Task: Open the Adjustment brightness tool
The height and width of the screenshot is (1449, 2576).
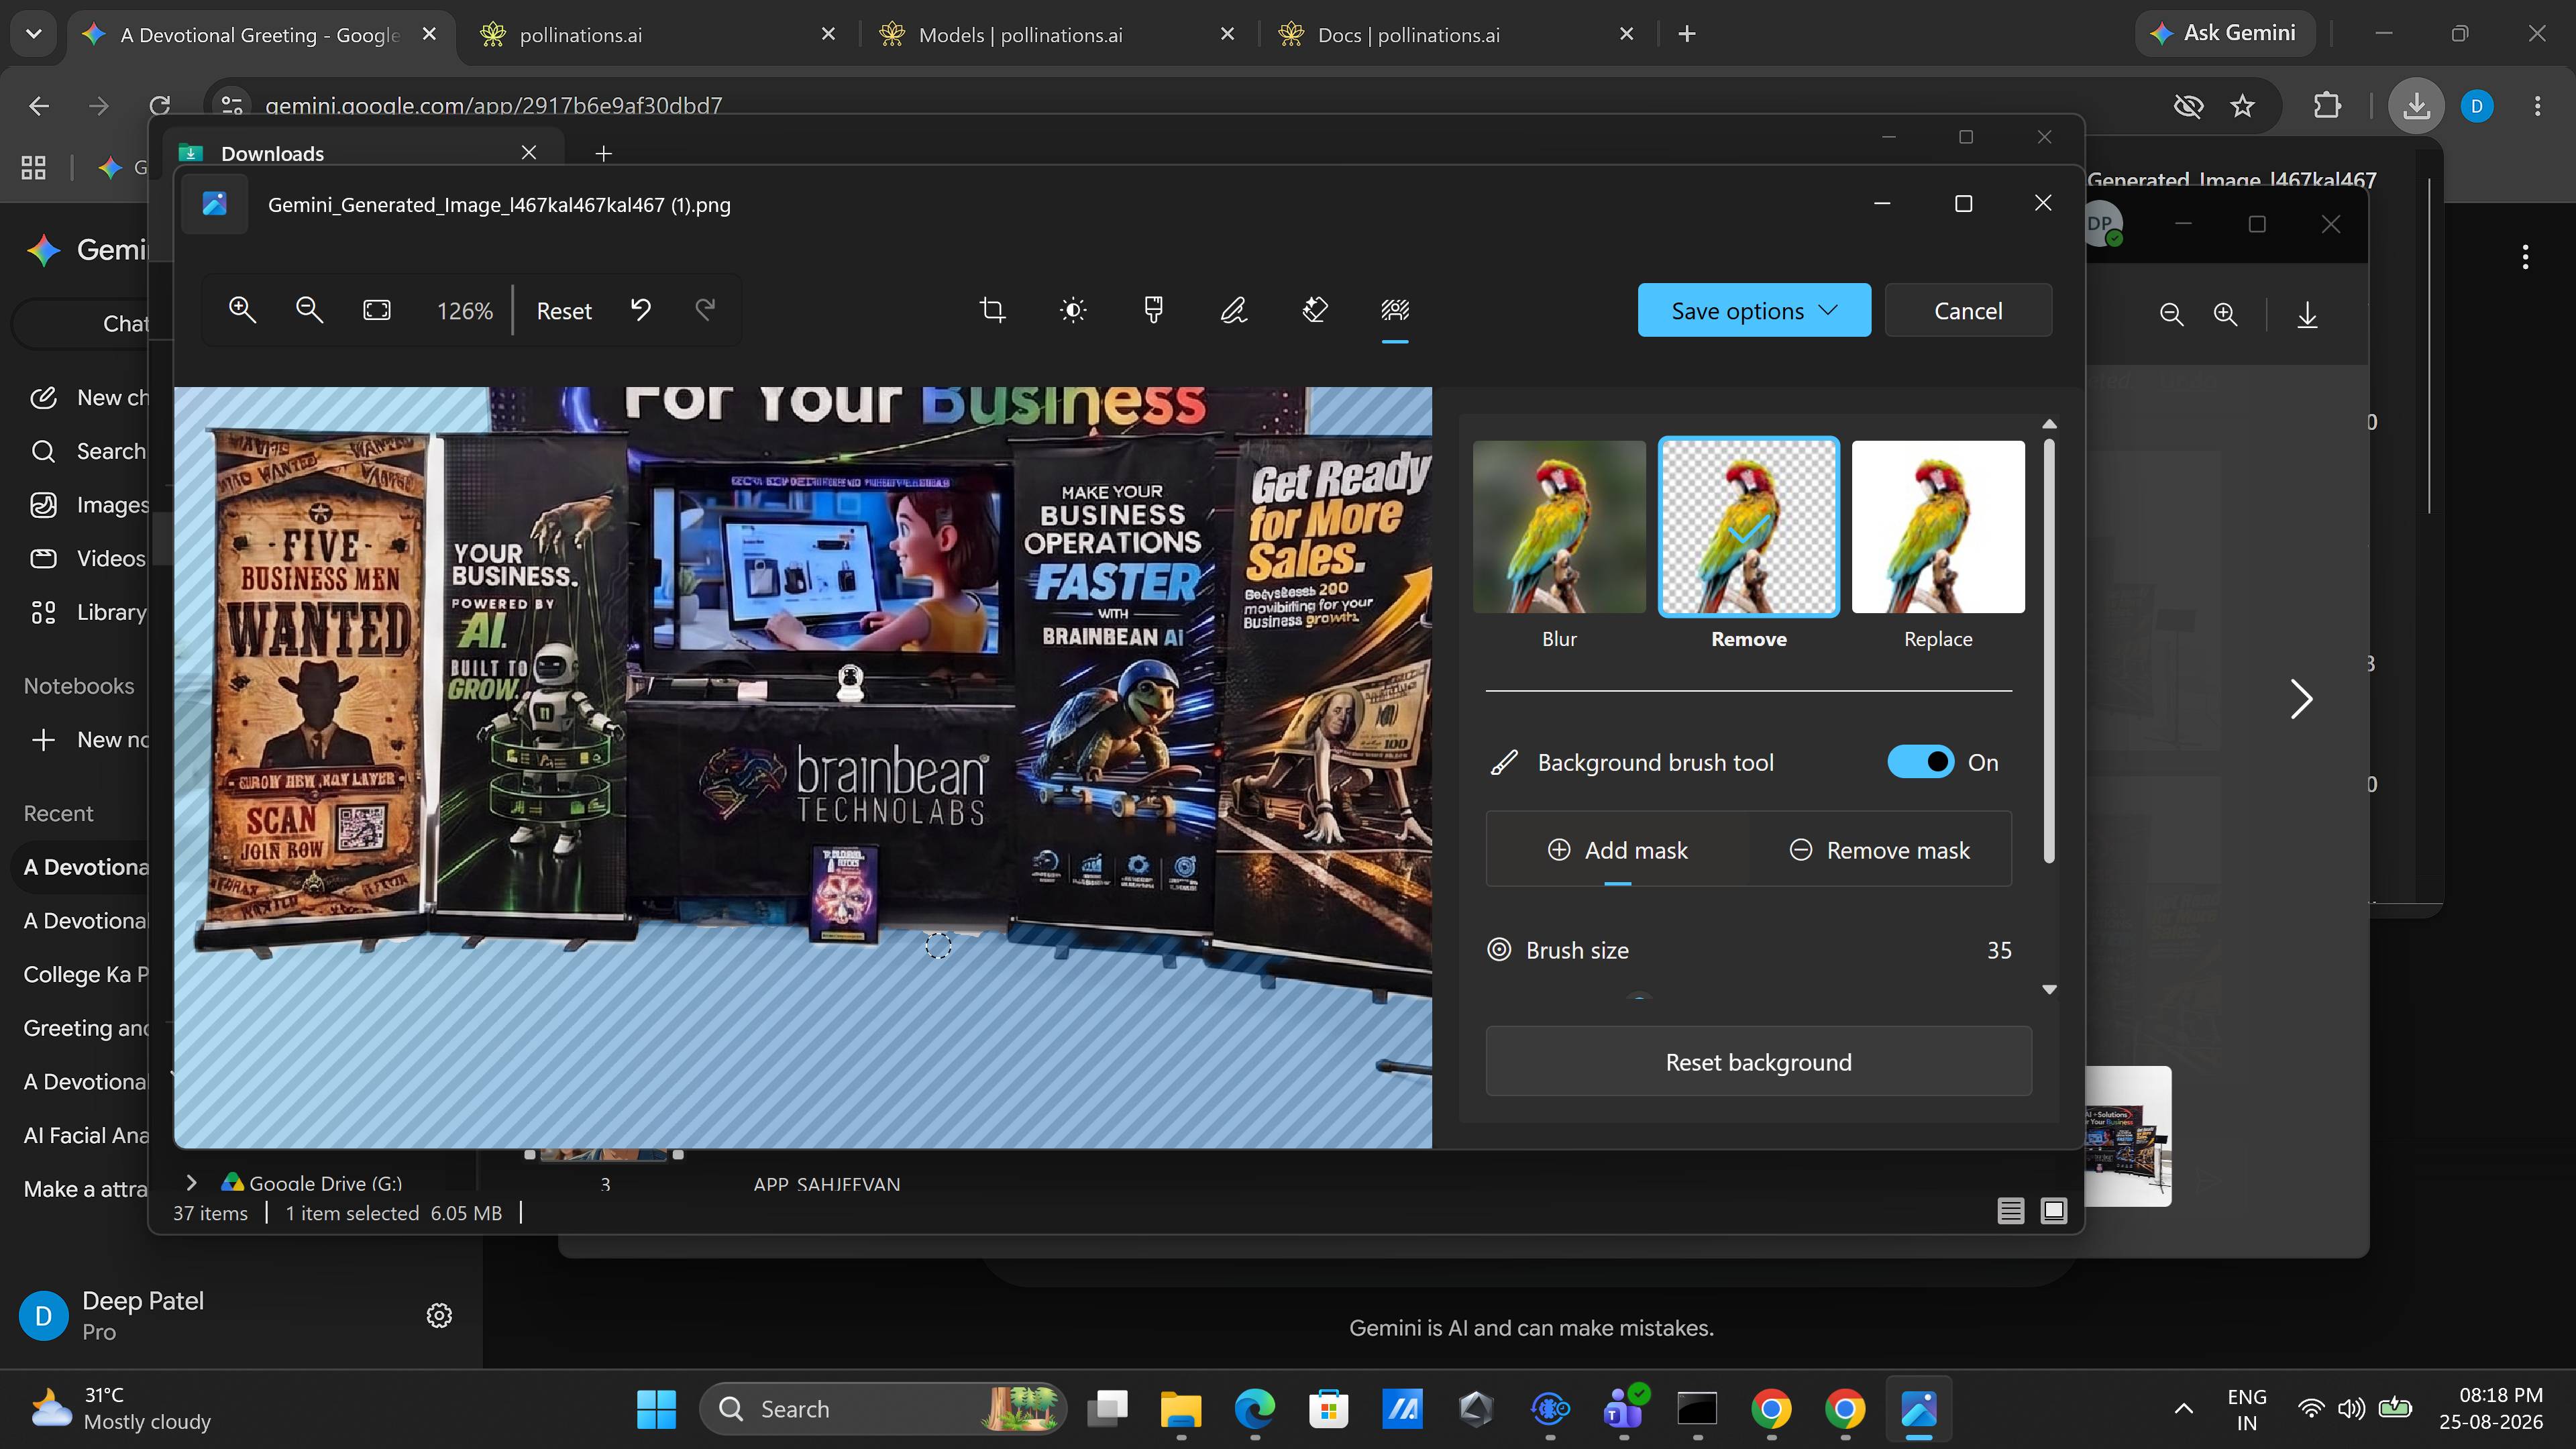Action: tap(1073, 310)
